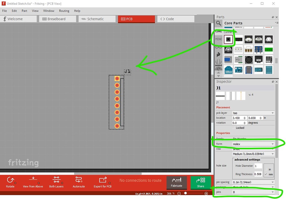Image resolution: width=286 pixels, height=199 pixels.
Task: Check the Locked checkbox in Placement
Action: (x=233, y=128)
